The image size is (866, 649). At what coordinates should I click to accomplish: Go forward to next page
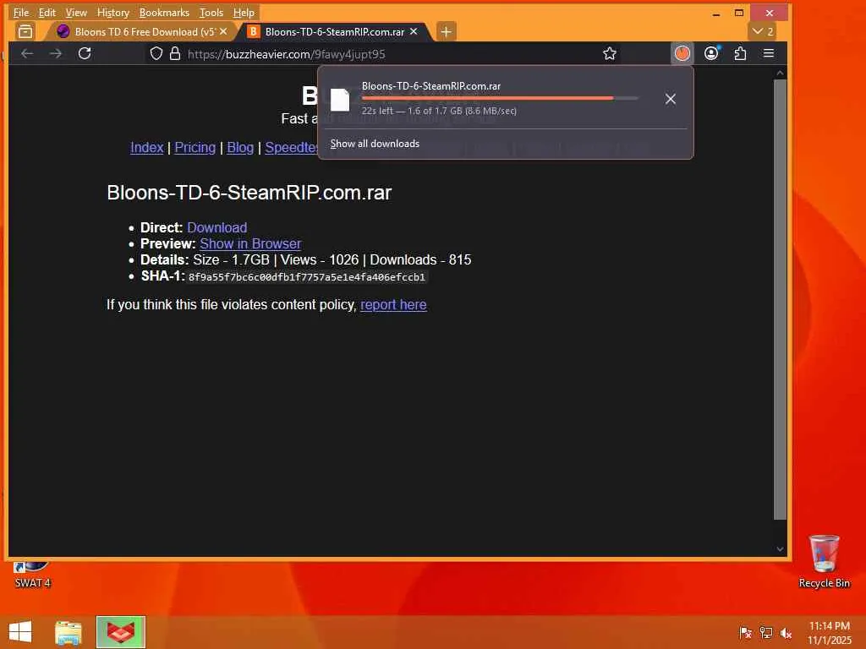pyautogui.click(x=56, y=53)
